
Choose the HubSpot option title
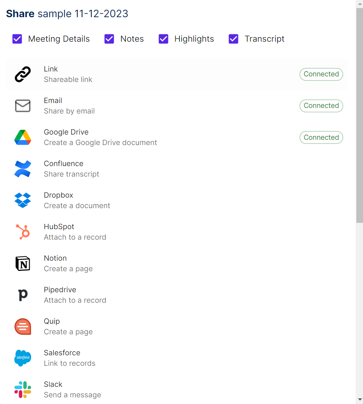[x=59, y=226]
